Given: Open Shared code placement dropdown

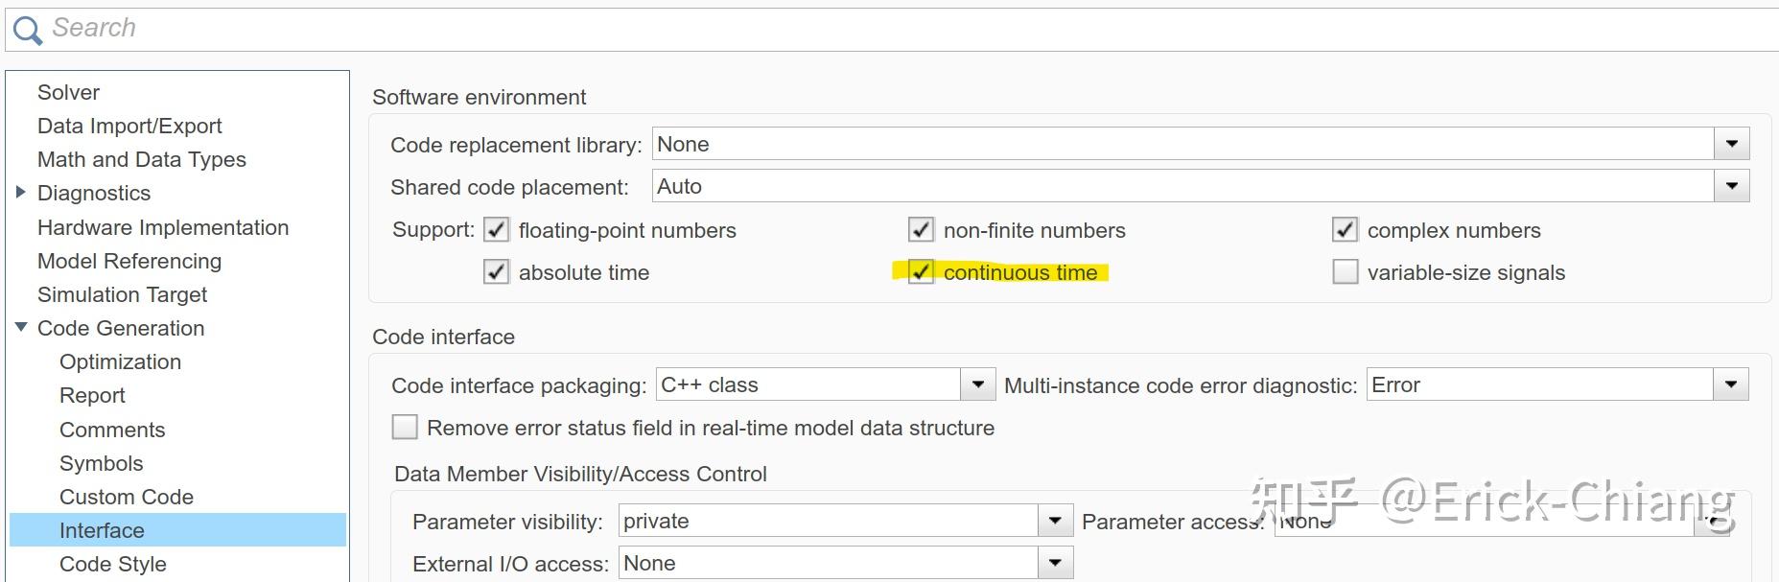Looking at the screenshot, I should click(1731, 187).
